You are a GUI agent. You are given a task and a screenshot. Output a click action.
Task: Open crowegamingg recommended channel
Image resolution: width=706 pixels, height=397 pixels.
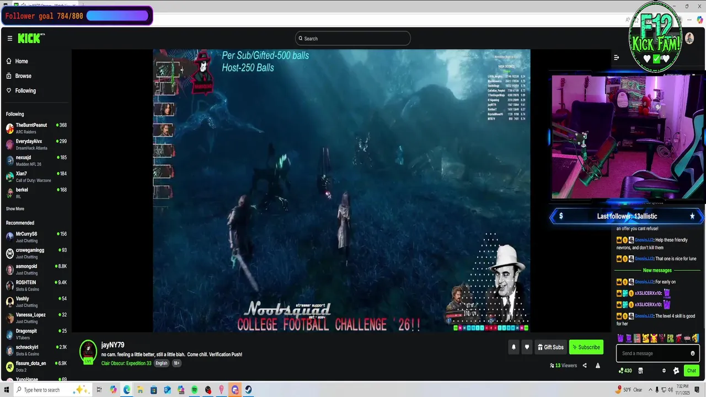coord(36,253)
